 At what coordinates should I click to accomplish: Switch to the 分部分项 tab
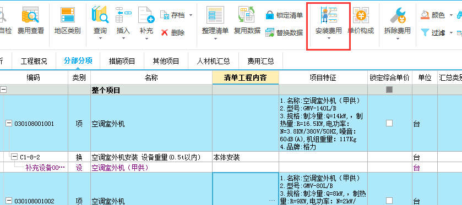(78, 61)
